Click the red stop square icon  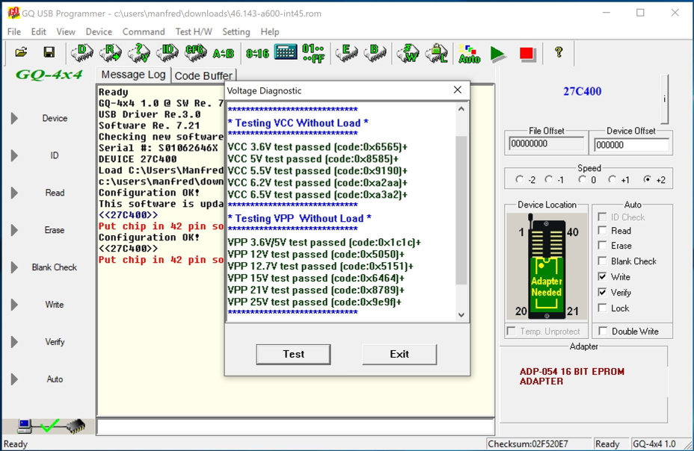(x=527, y=53)
